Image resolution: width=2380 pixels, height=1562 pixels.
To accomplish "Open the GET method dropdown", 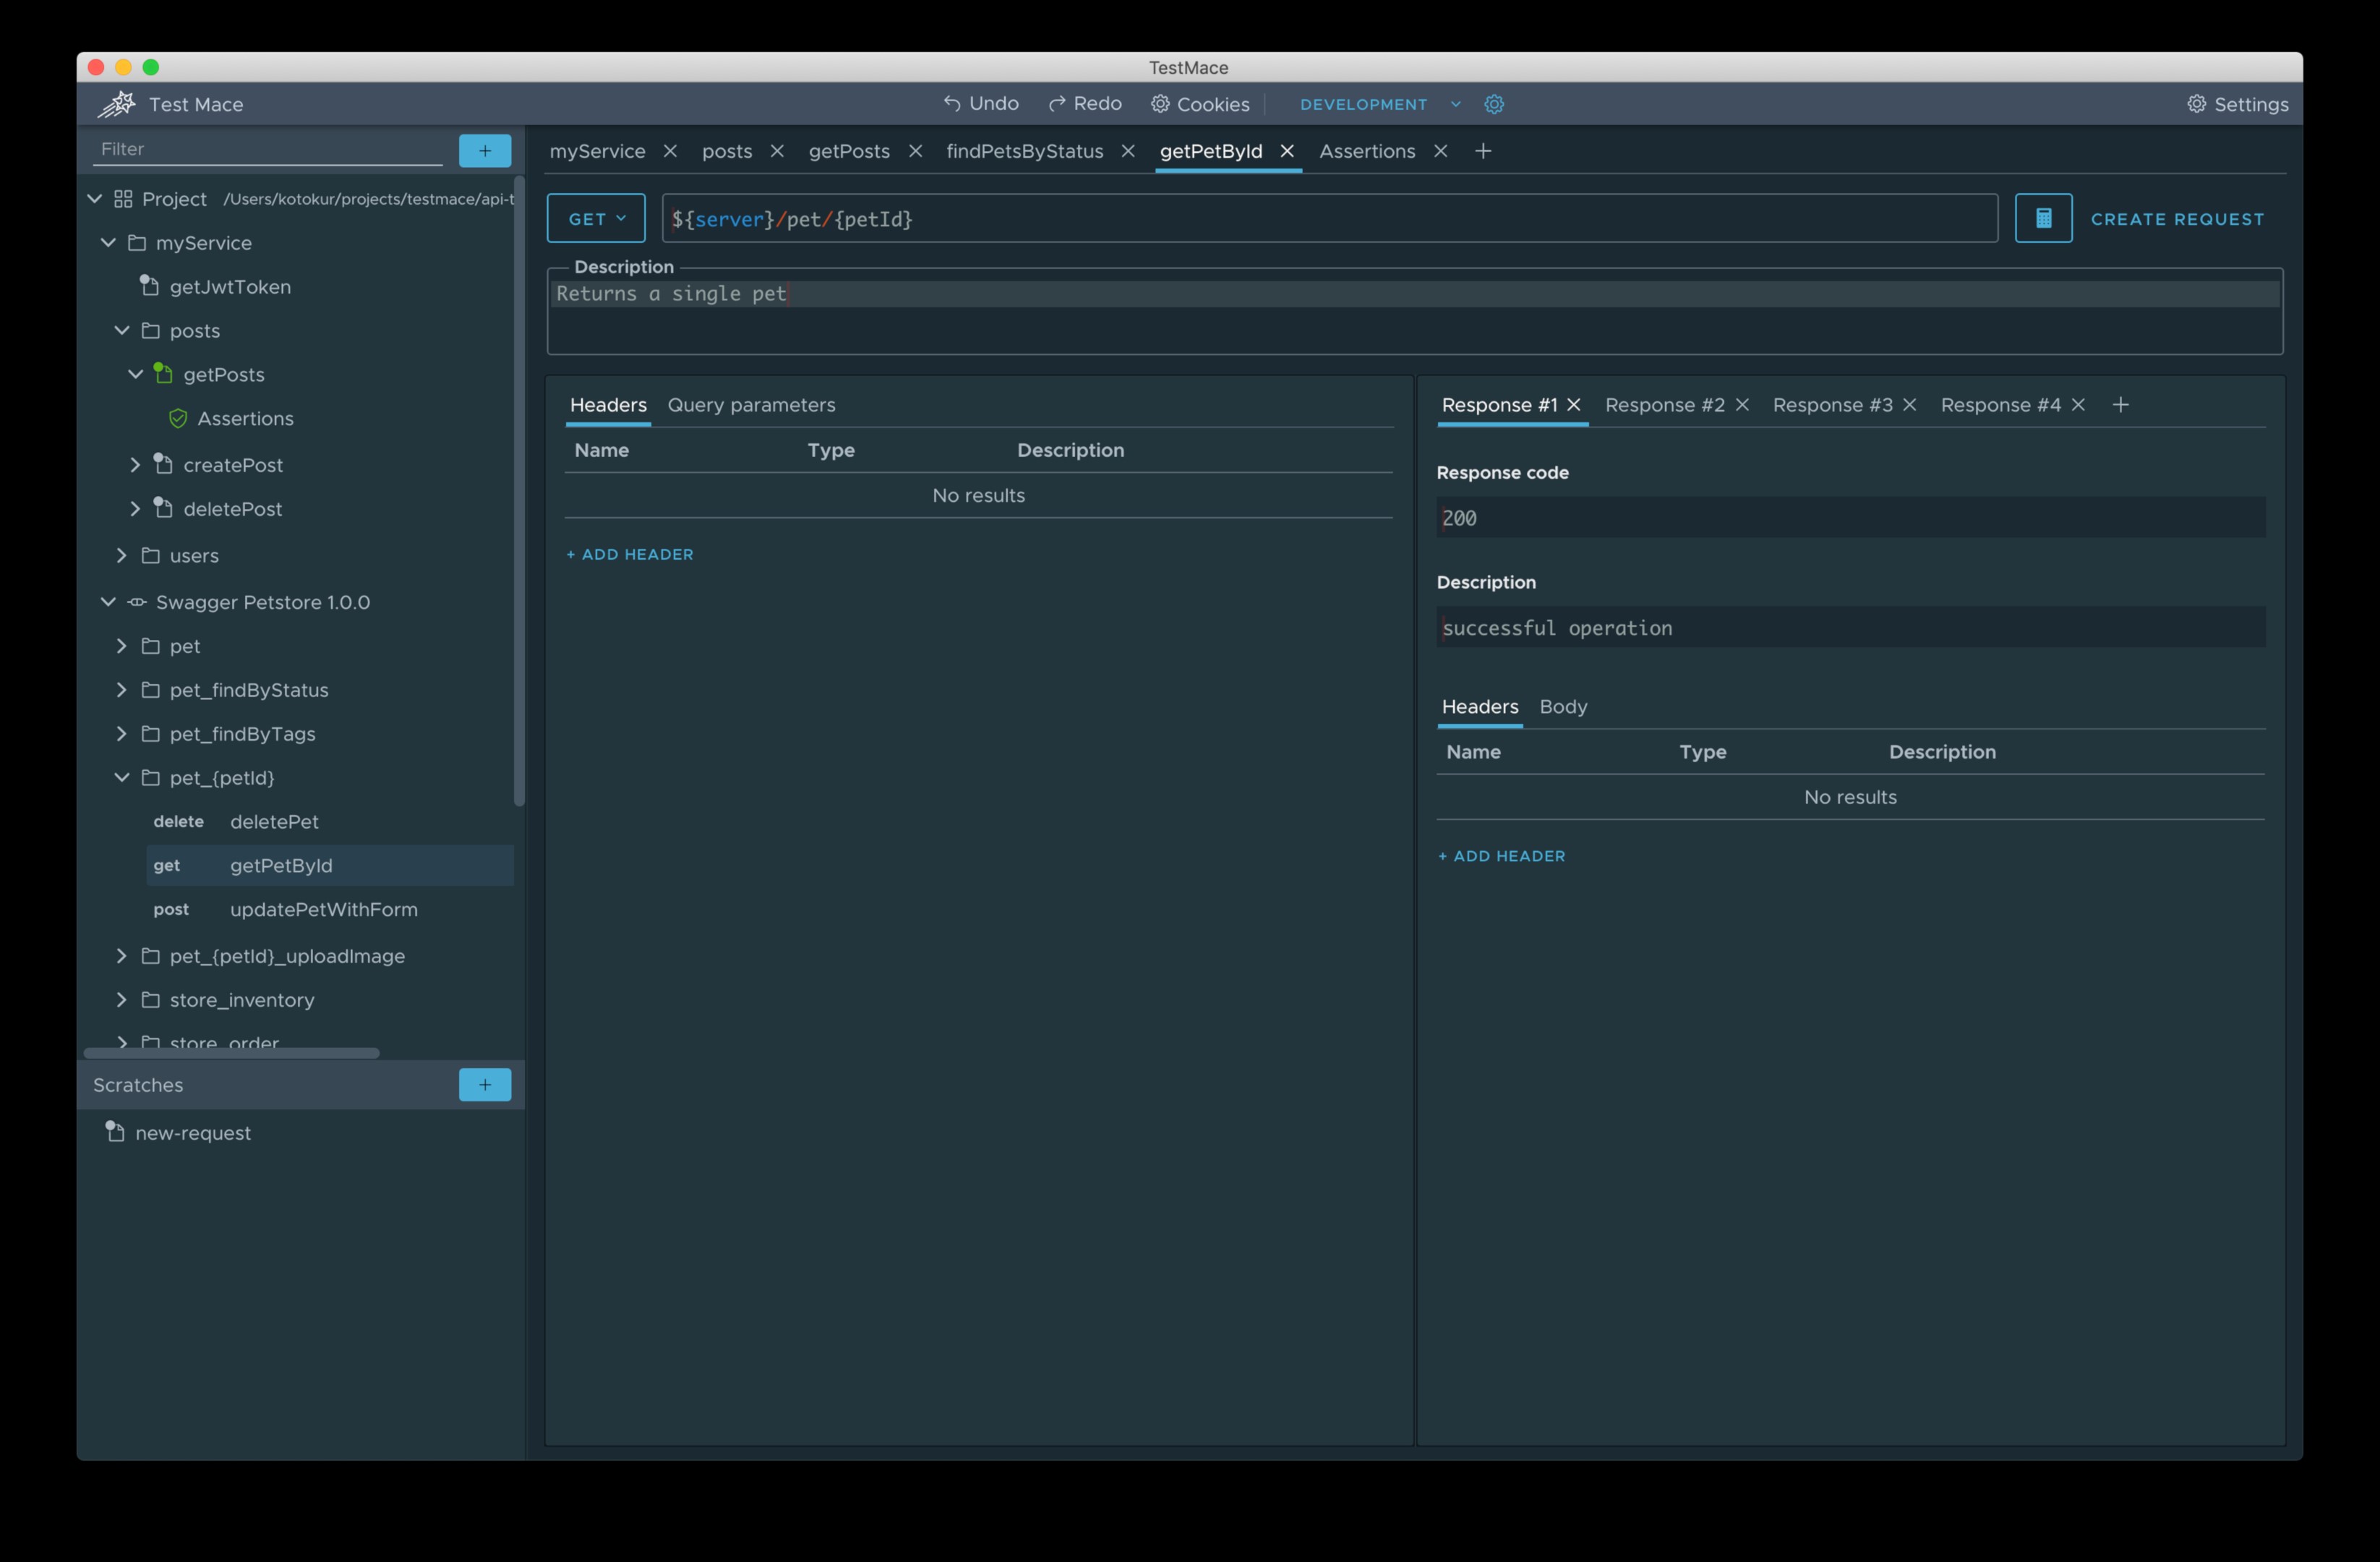I will coord(596,218).
